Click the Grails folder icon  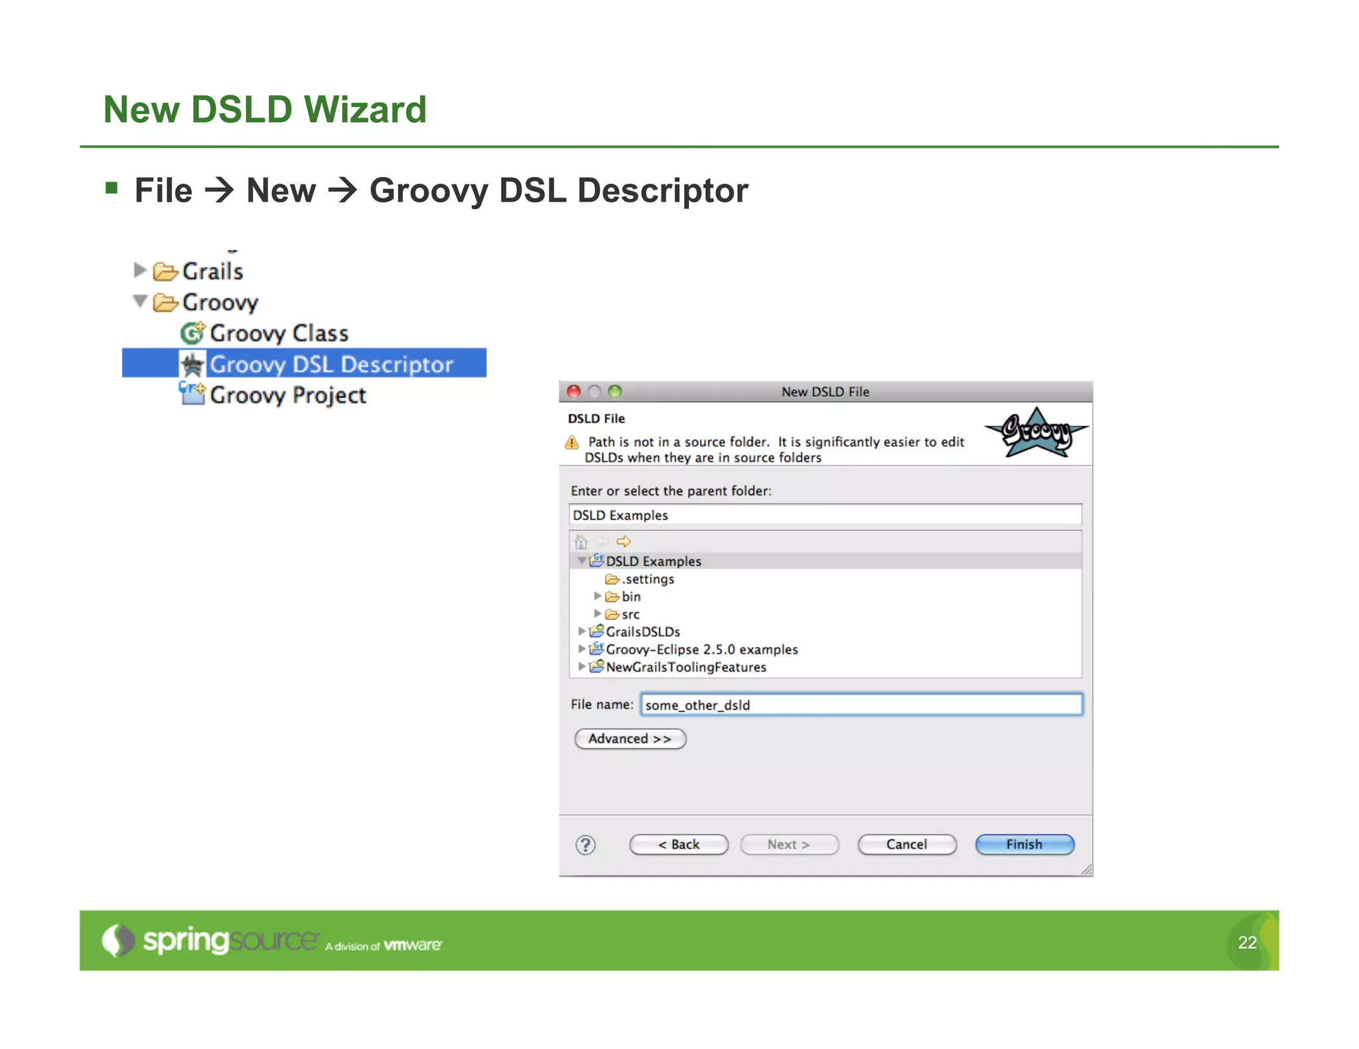click(x=165, y=271)
